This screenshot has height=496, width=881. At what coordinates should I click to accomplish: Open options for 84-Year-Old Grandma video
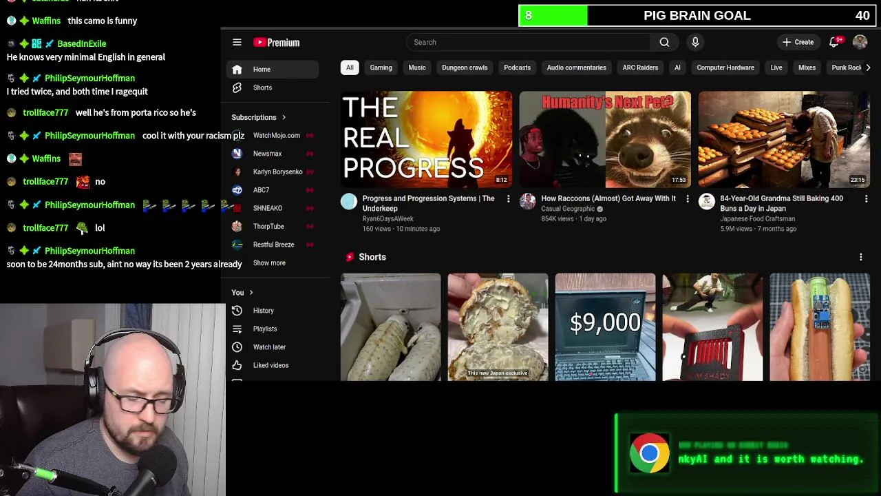point(866,198)
